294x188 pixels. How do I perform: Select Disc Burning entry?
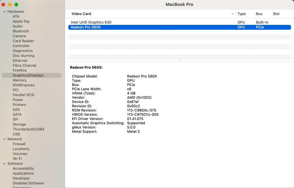click(24, 56)
